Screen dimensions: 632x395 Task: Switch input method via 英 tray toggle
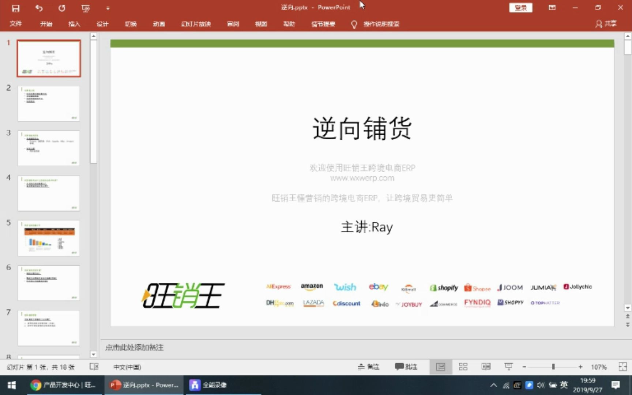point(563,385)
